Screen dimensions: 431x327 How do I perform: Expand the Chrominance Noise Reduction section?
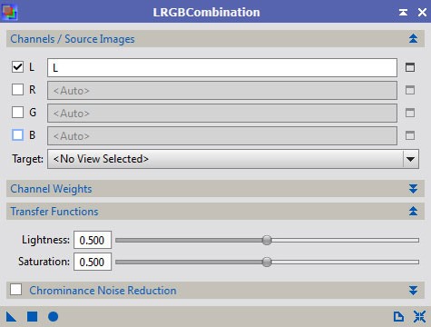click(x=413, y=291)
